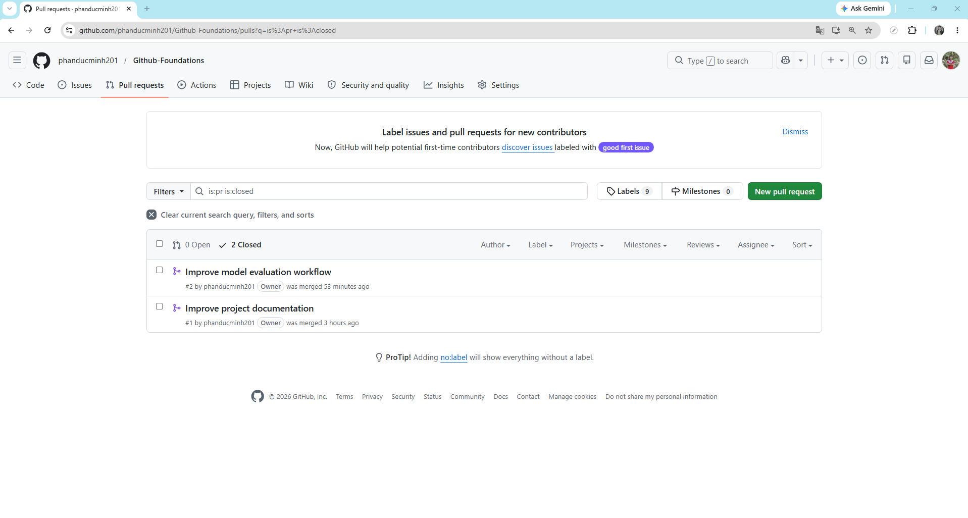The width and height of the screenshot is (968, 518).
Task: Open the user profile avatar menu
Action: (951, 61)
